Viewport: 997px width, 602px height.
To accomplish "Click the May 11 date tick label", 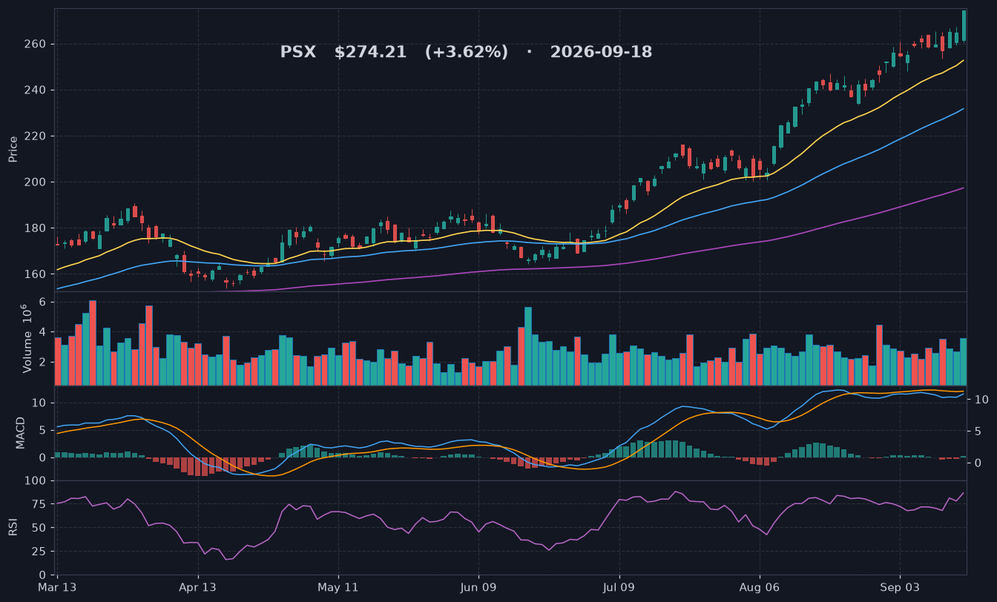I will point(338,587).
